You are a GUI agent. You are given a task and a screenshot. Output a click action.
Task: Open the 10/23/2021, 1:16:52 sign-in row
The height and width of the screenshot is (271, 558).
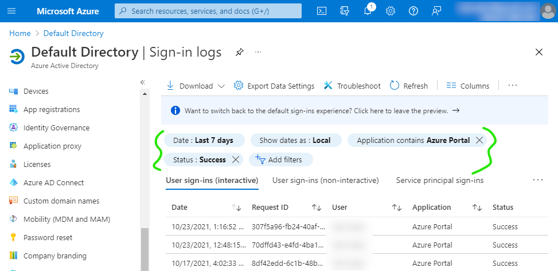click(x=357, y=226)
